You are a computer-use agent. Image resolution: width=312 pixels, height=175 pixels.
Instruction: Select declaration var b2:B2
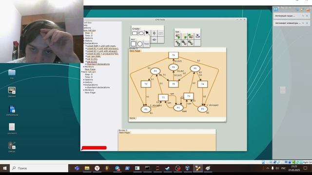(92, 62)
